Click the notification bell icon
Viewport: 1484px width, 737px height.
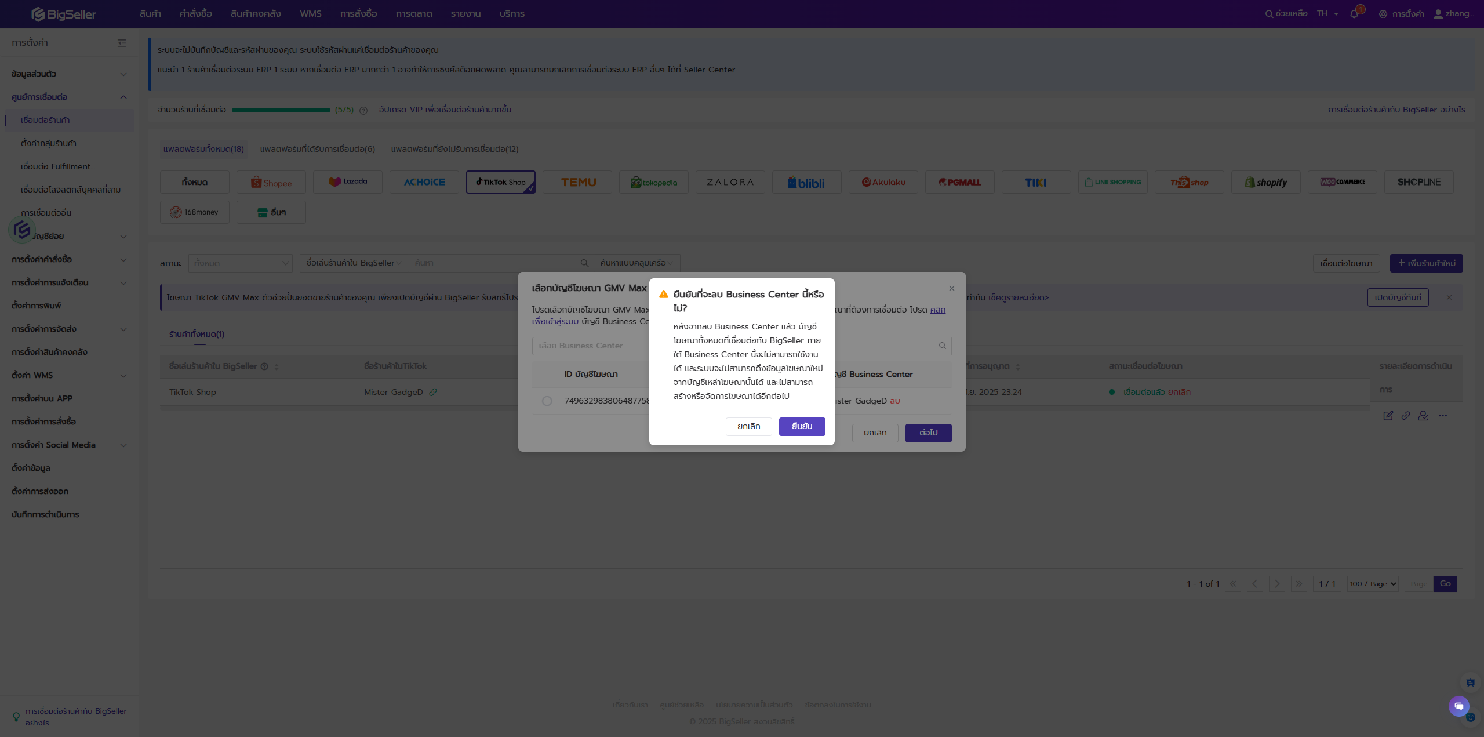(x=1354, y=14)
